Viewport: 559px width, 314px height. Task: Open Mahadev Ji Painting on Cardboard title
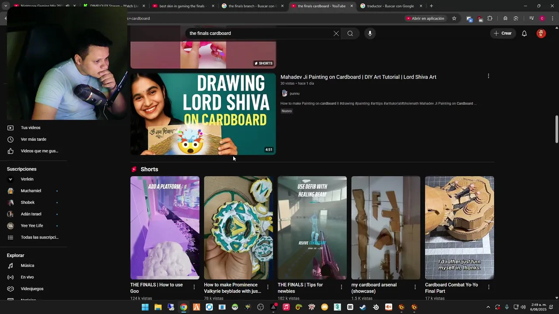coord(358,77)
